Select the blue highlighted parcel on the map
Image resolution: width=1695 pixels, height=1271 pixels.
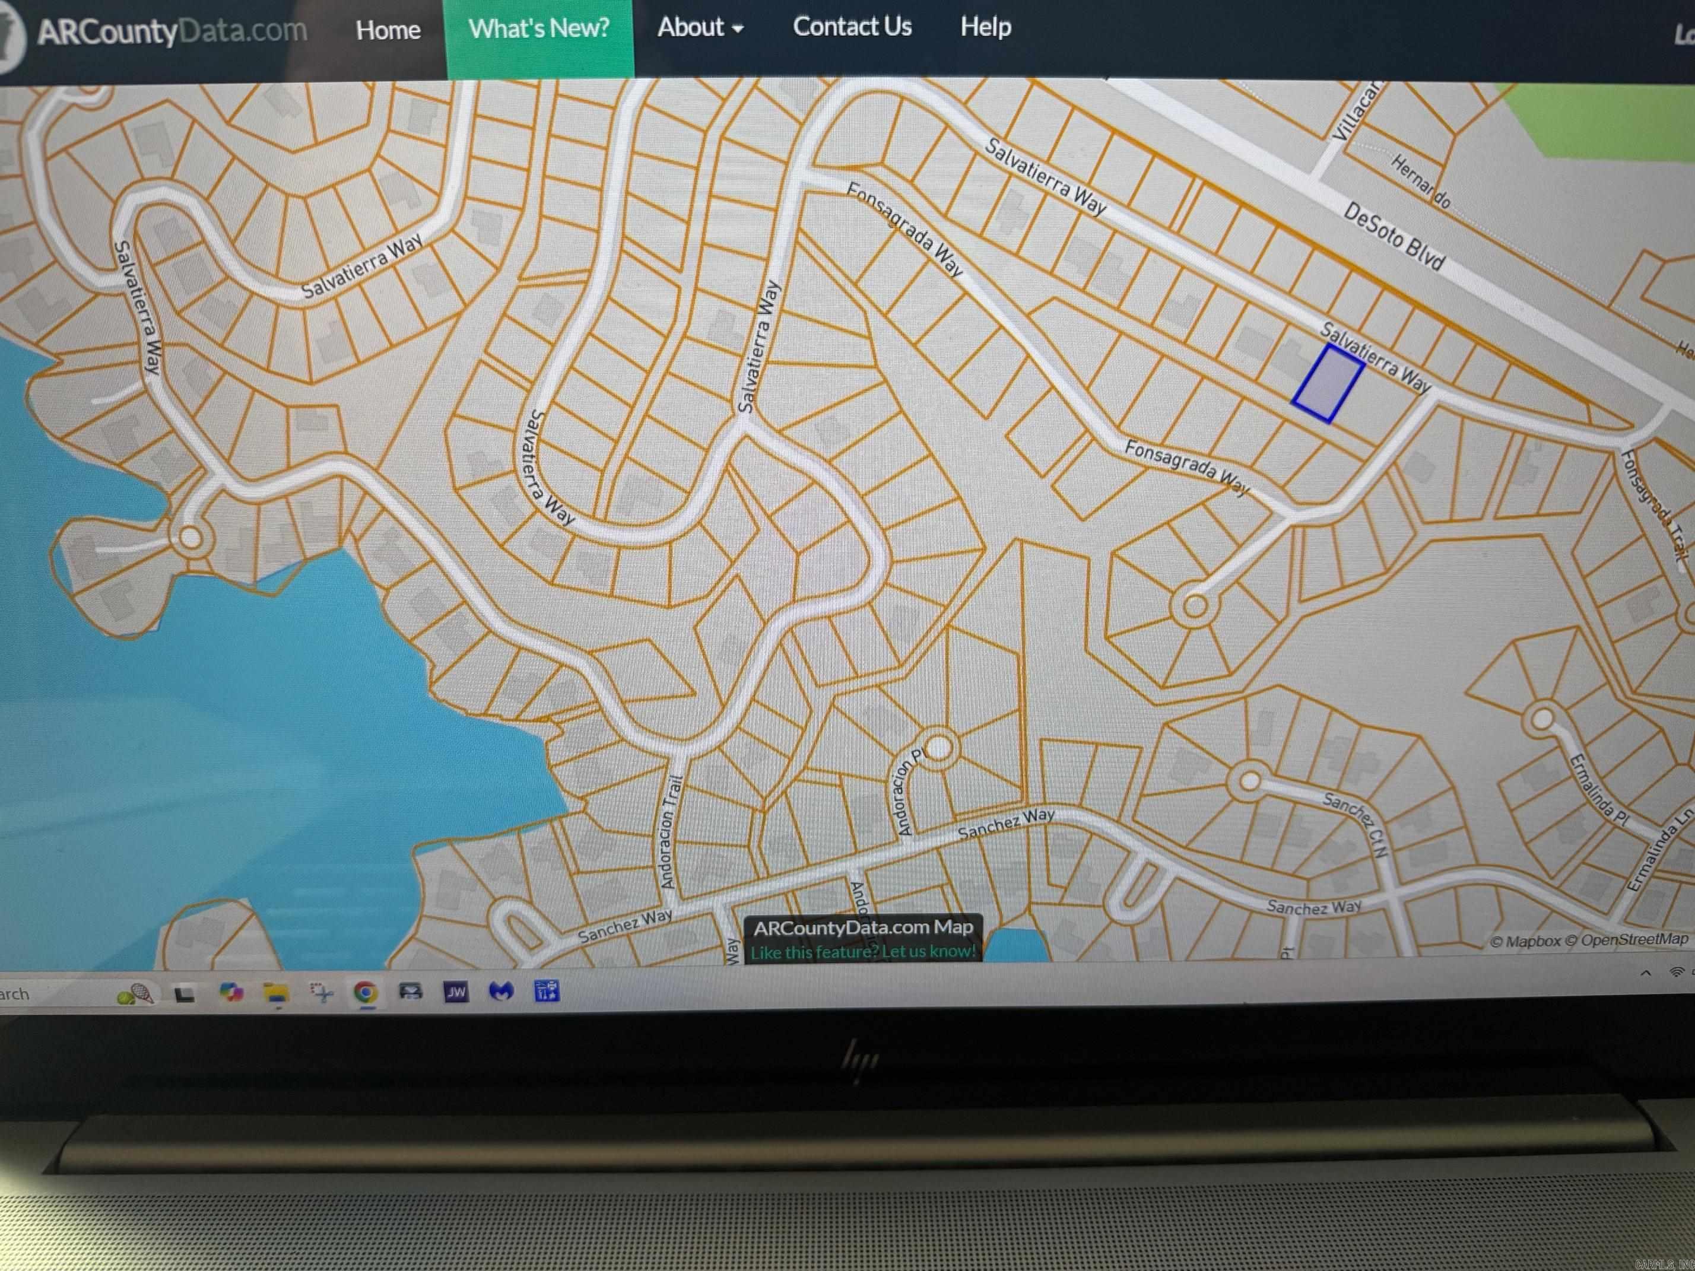(1328, 383)
